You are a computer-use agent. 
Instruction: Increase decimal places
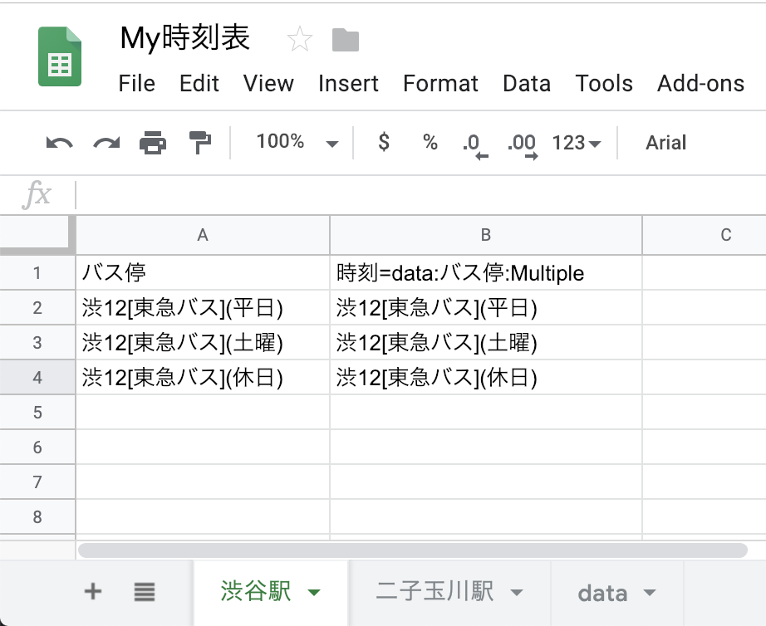click(522, 142)
